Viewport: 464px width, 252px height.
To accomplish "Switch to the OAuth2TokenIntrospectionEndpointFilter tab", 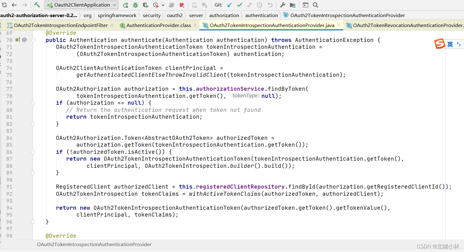I will point(61,25).
